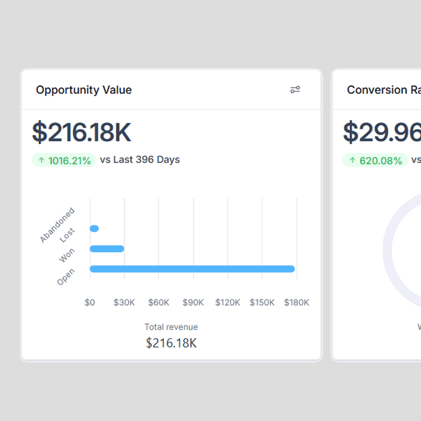Select the Won bar in chart
The width and height of the screenshot is (421, 421).
(107, 249)
